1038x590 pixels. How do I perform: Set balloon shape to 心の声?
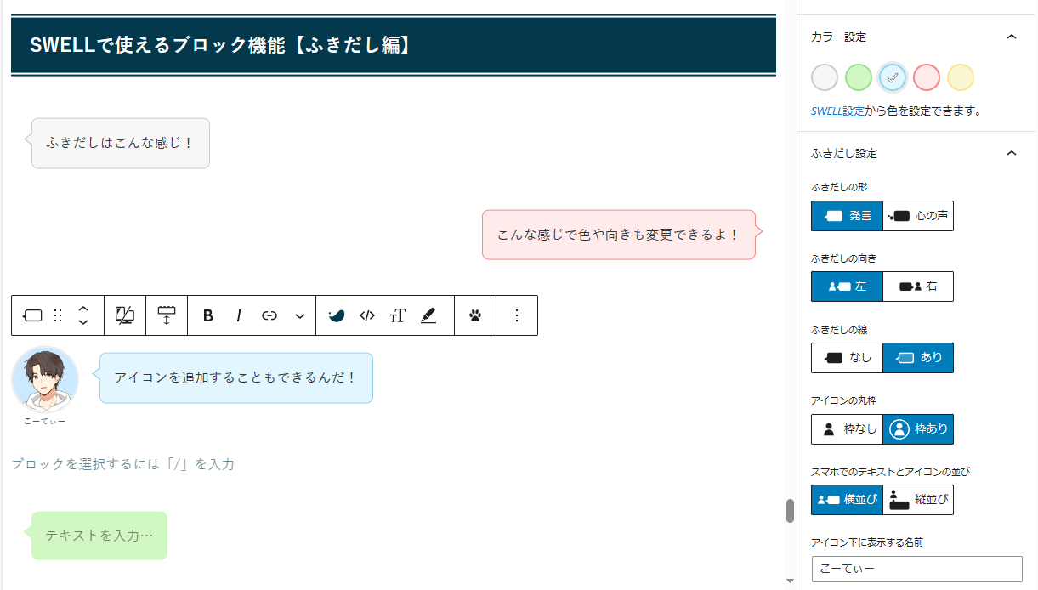pos(918,216)
